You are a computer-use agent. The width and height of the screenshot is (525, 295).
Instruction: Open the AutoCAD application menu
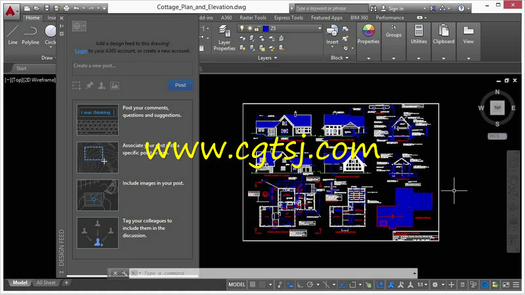[11, 11]
